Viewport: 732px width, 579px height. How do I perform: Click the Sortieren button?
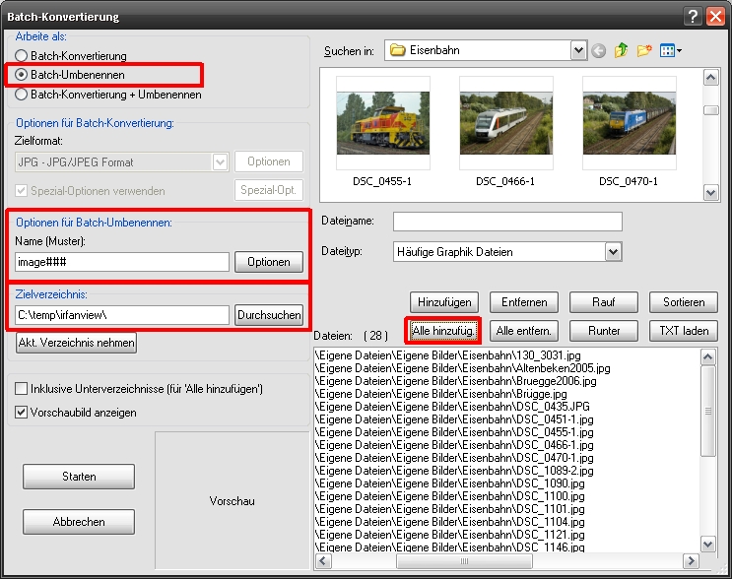tap(684, 302)
